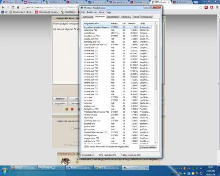Open the Fájl menu in Task Manager
220x176 pixels.
(83, 12)
